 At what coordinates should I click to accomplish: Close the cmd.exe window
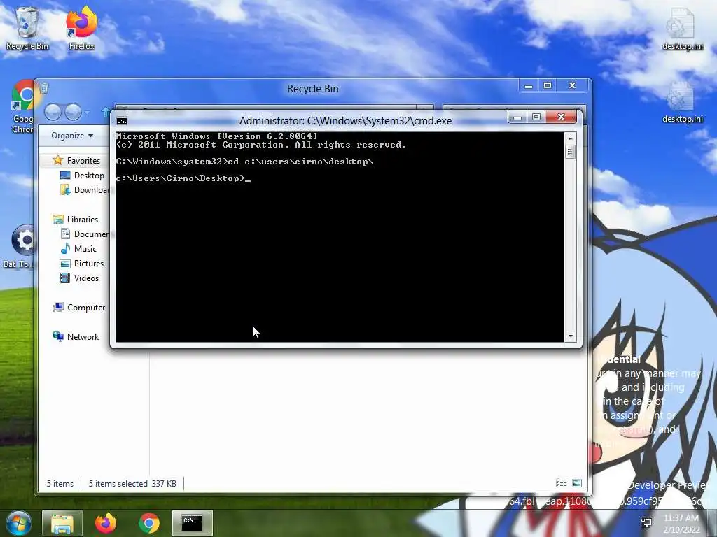click(x=562, y=117)
